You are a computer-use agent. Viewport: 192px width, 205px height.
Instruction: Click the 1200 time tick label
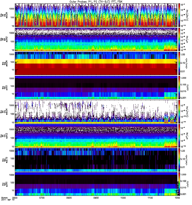(177, 198)
